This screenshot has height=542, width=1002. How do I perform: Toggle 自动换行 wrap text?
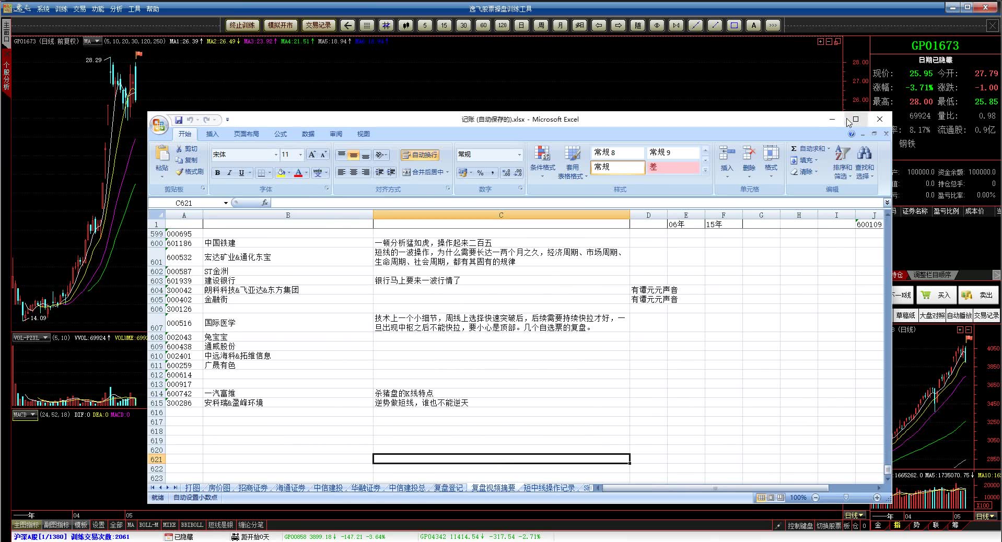420,155
